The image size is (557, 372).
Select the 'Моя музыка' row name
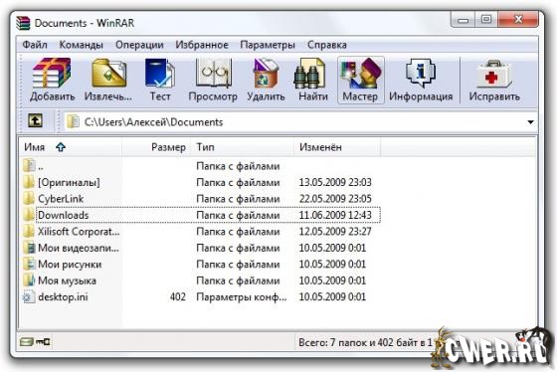click(x=68, y=280)
